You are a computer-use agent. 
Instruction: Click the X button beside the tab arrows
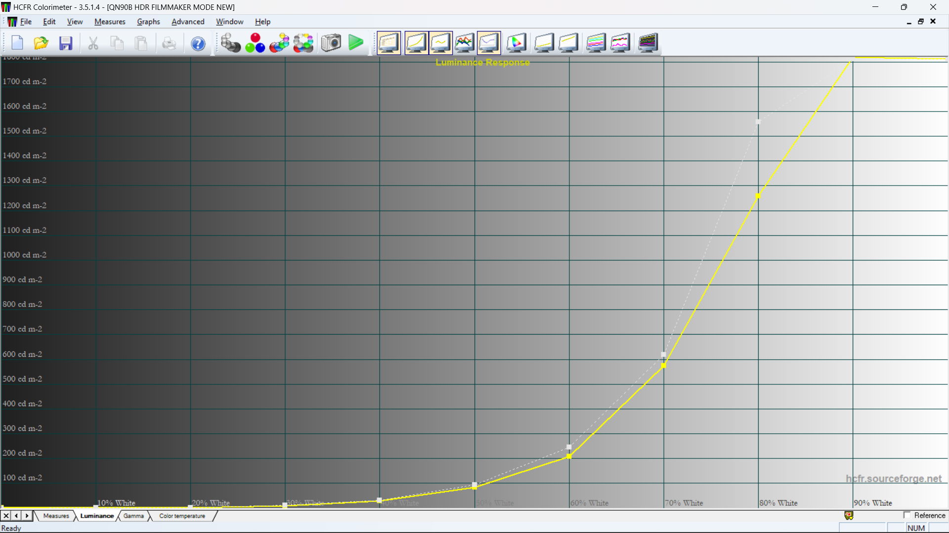(x=6, y=516)
